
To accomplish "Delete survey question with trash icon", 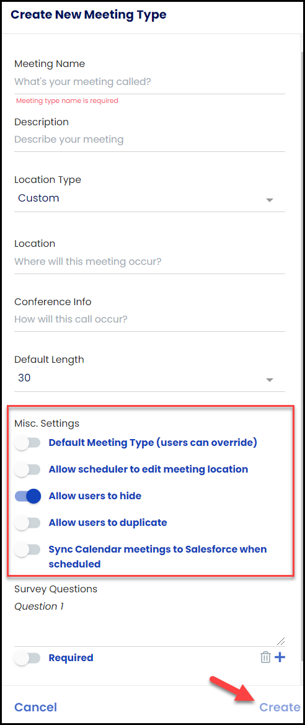I will tap(265, 657).
